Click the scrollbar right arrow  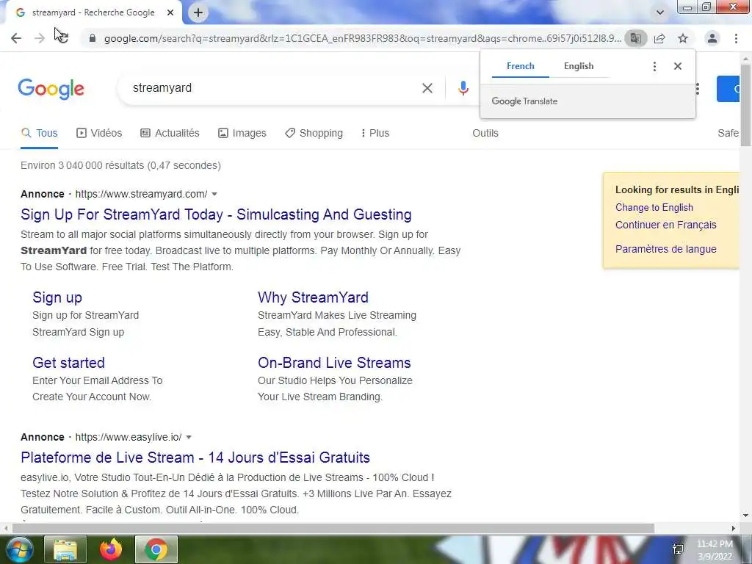click(734, 529)
